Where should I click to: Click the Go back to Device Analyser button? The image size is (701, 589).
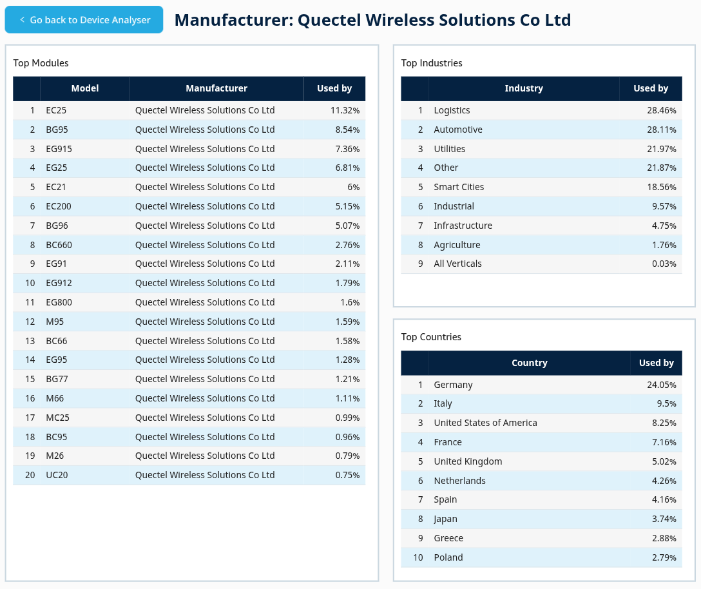coord(84,20)
